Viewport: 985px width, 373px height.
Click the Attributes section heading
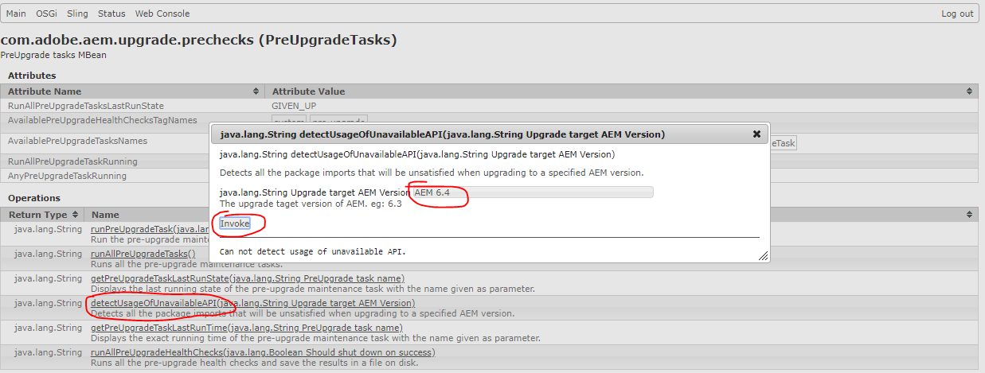pos(32,76)
